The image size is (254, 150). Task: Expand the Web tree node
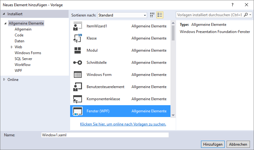(x=12, y=47)
